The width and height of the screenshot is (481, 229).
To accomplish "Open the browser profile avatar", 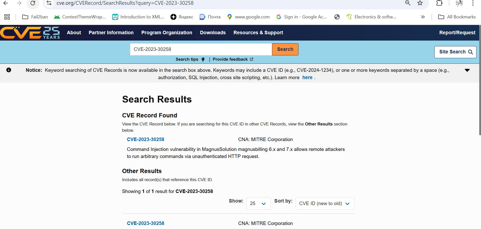I will (459, 3).
